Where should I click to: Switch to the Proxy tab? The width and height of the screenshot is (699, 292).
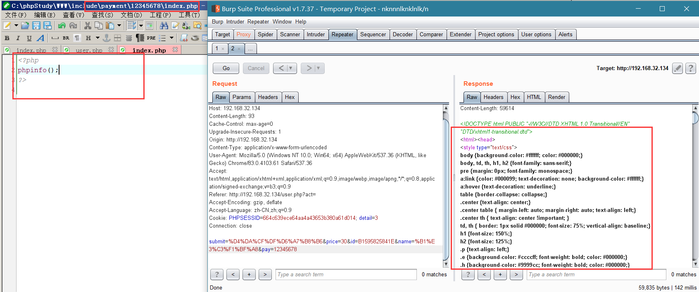tap(244, 35)
